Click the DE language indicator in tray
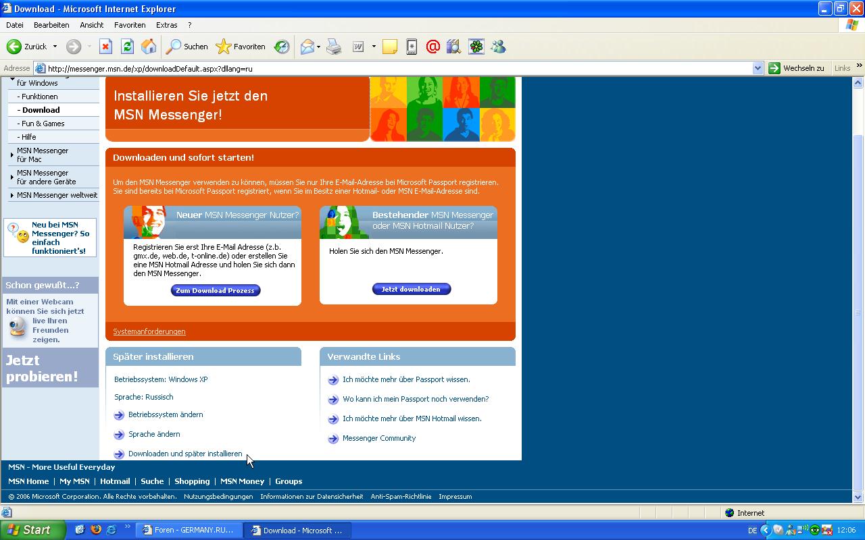Image resolution: width=865 pixels, height=540 pixels. coord(752,531)
